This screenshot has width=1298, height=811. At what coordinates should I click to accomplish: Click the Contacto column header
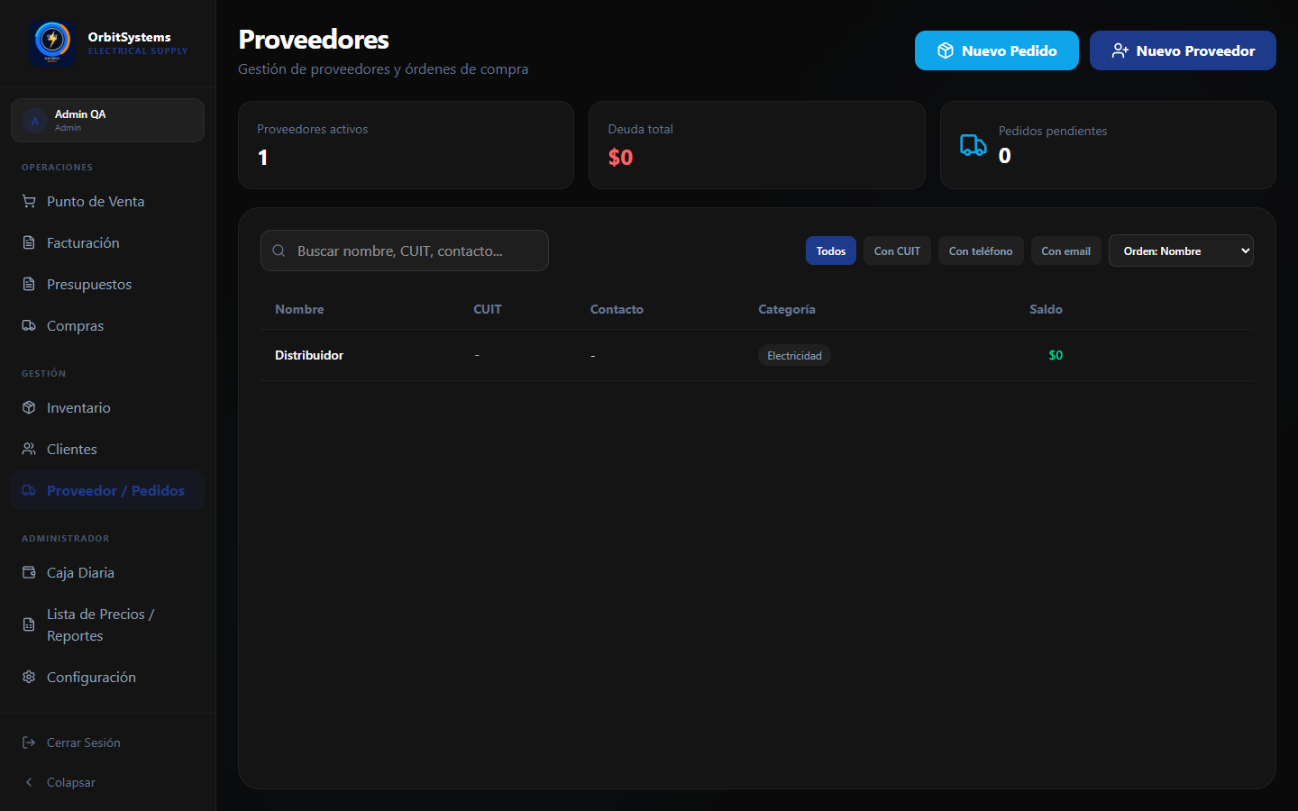(617, 309)
